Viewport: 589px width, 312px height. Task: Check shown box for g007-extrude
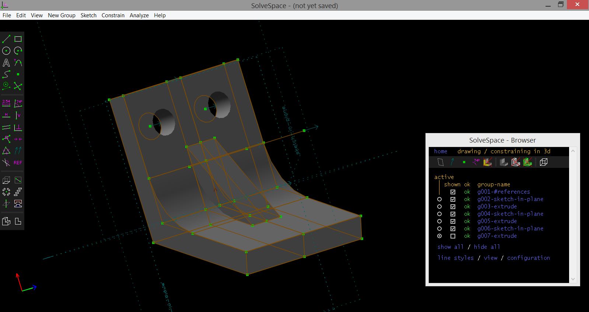click(x=453, y=236)
